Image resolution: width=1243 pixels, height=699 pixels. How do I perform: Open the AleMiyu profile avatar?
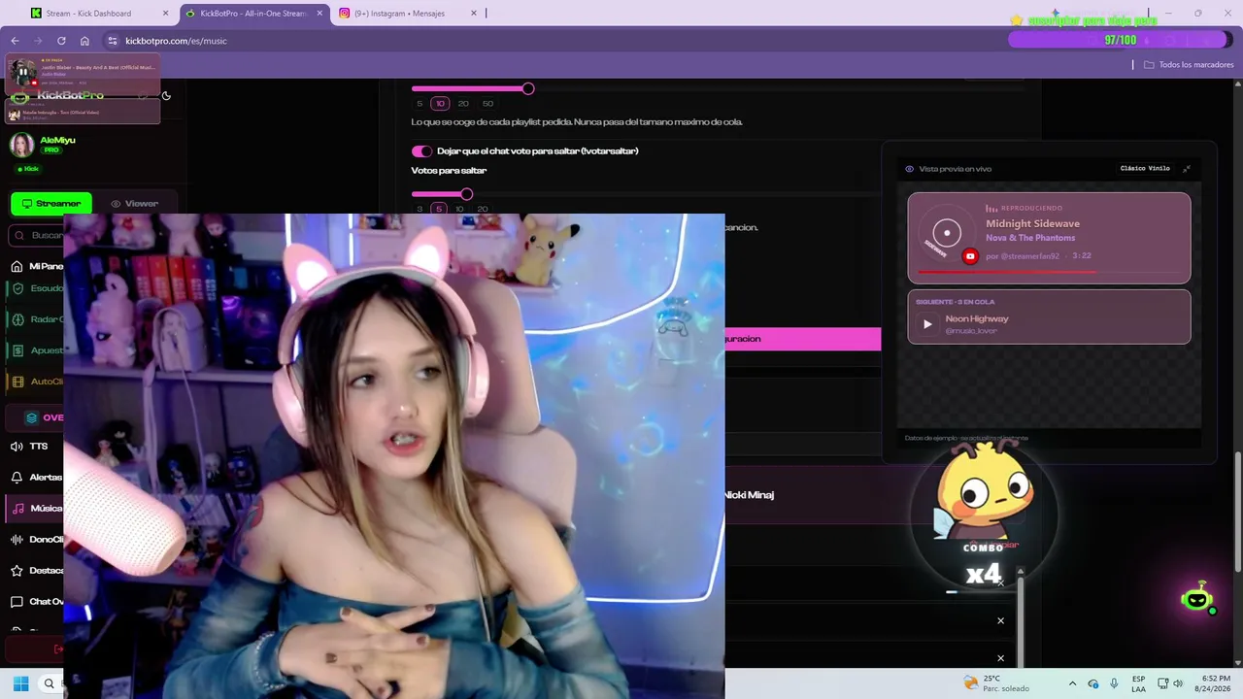(21, 145)
